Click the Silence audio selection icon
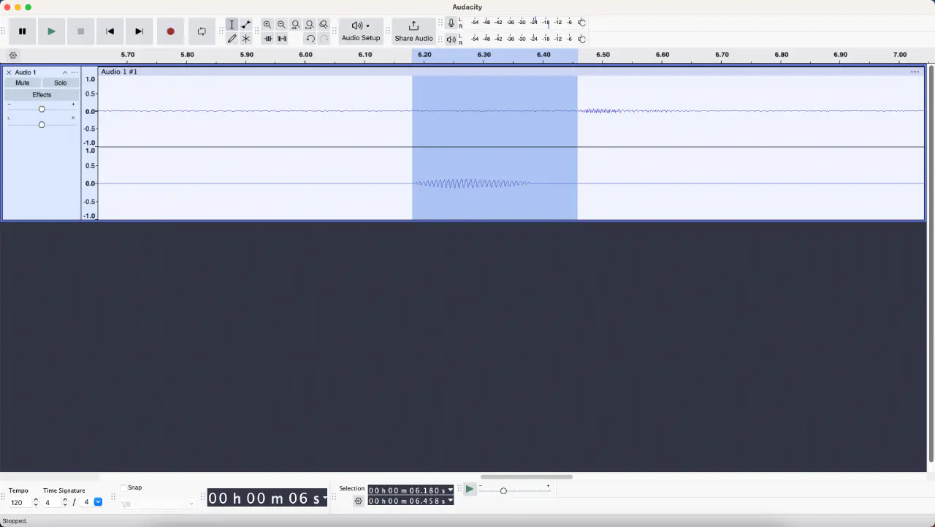Image resolution: width=935 pixels, height=527 pixels. 282,39
